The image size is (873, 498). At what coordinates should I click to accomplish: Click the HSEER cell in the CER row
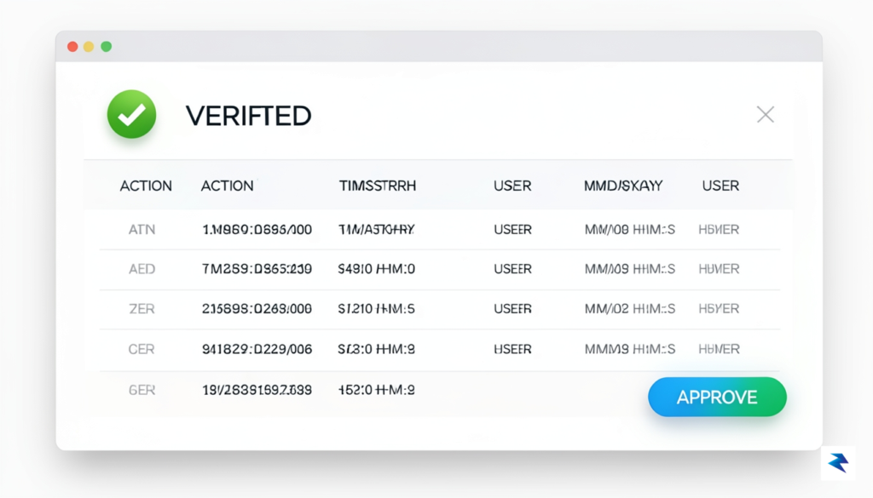pyautogui.click(x=512, y=349)
